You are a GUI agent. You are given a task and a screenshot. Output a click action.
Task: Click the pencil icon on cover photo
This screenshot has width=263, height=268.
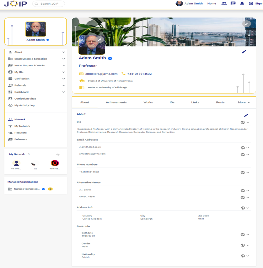click(247, 24)
